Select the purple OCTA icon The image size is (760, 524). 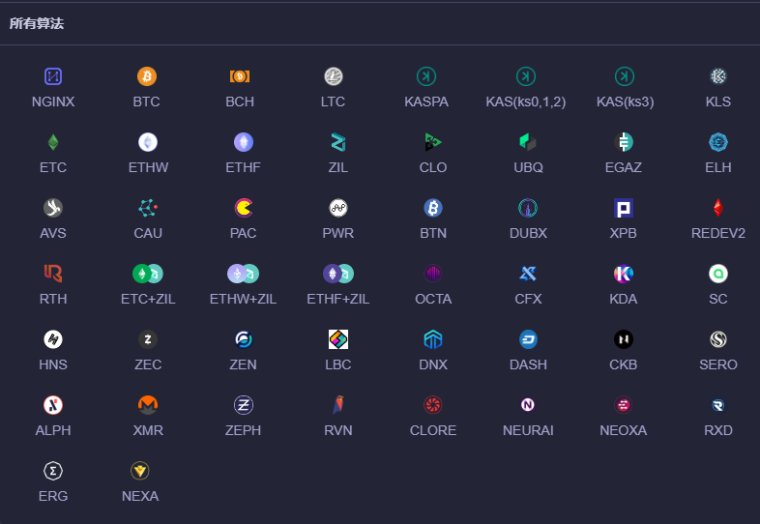pyautogui.click(x=433, y=274)
